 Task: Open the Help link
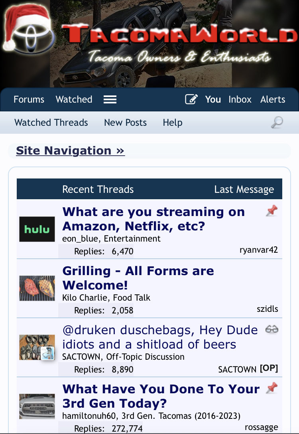coord(173,123)
